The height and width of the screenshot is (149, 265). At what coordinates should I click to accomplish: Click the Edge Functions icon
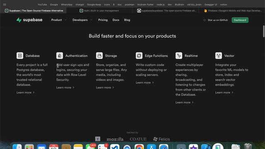[139, 55]
